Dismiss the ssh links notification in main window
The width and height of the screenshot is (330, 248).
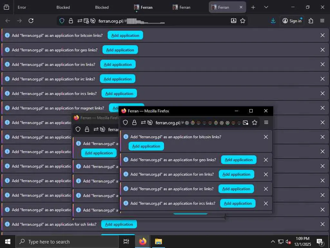322,224
